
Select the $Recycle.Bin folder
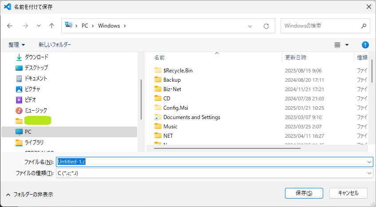coord(178,71)
